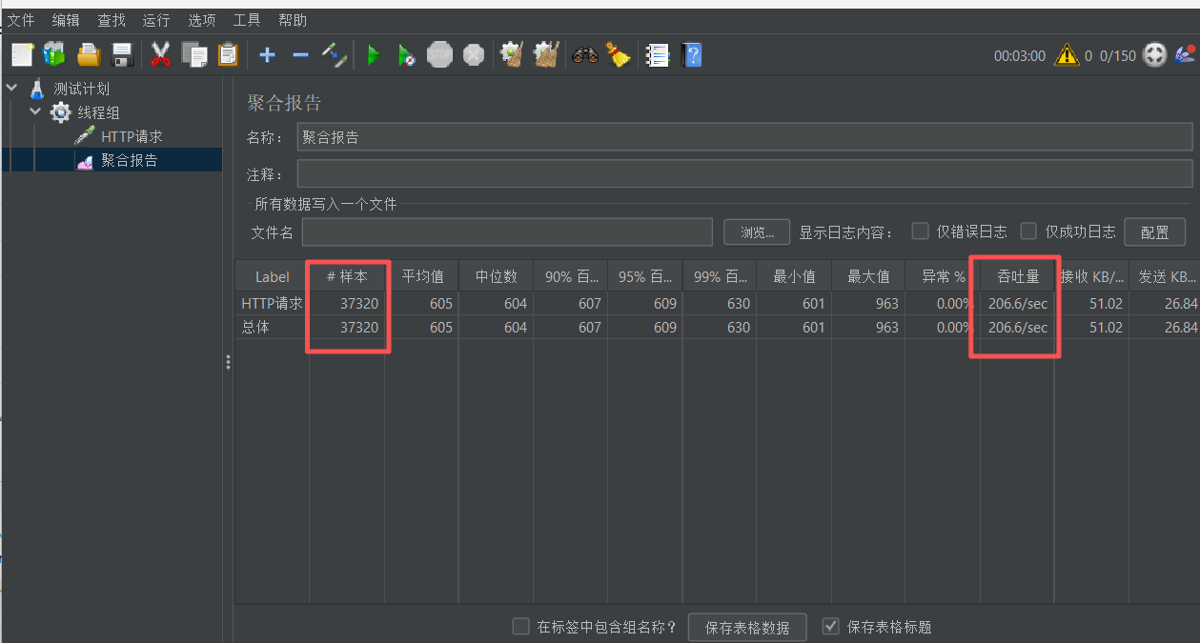Cut element using the scissors icon
The image size is (1200, 643).
point(160,54)
